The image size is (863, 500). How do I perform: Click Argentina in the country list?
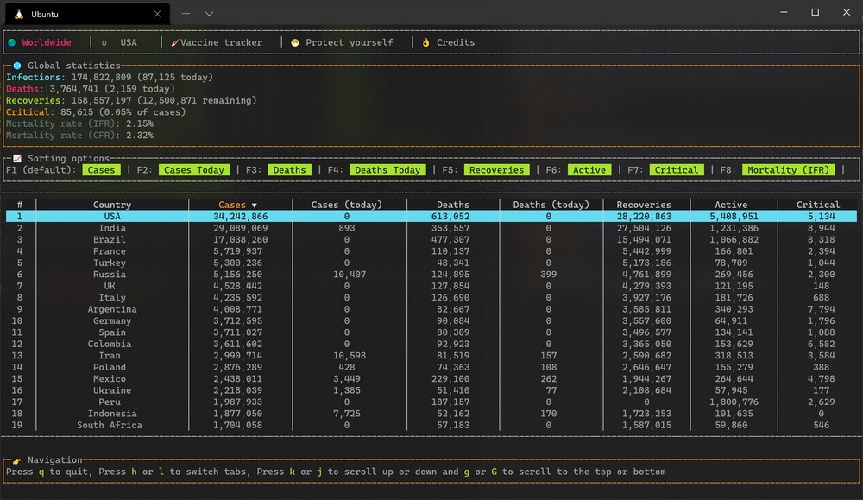(x=112, y=309)
